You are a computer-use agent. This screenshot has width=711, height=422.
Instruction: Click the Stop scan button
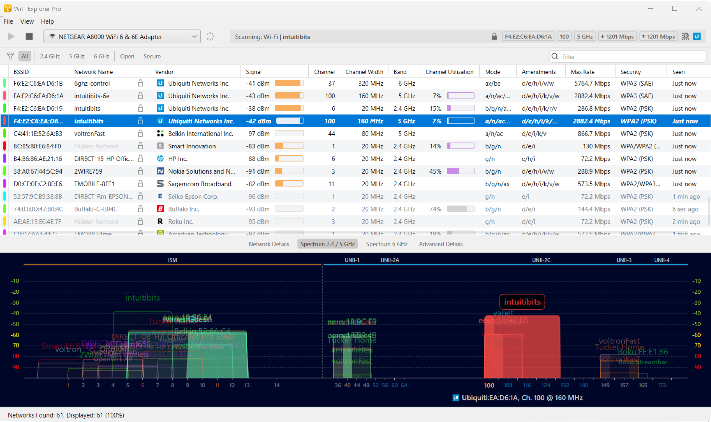(x=29, y=36)
